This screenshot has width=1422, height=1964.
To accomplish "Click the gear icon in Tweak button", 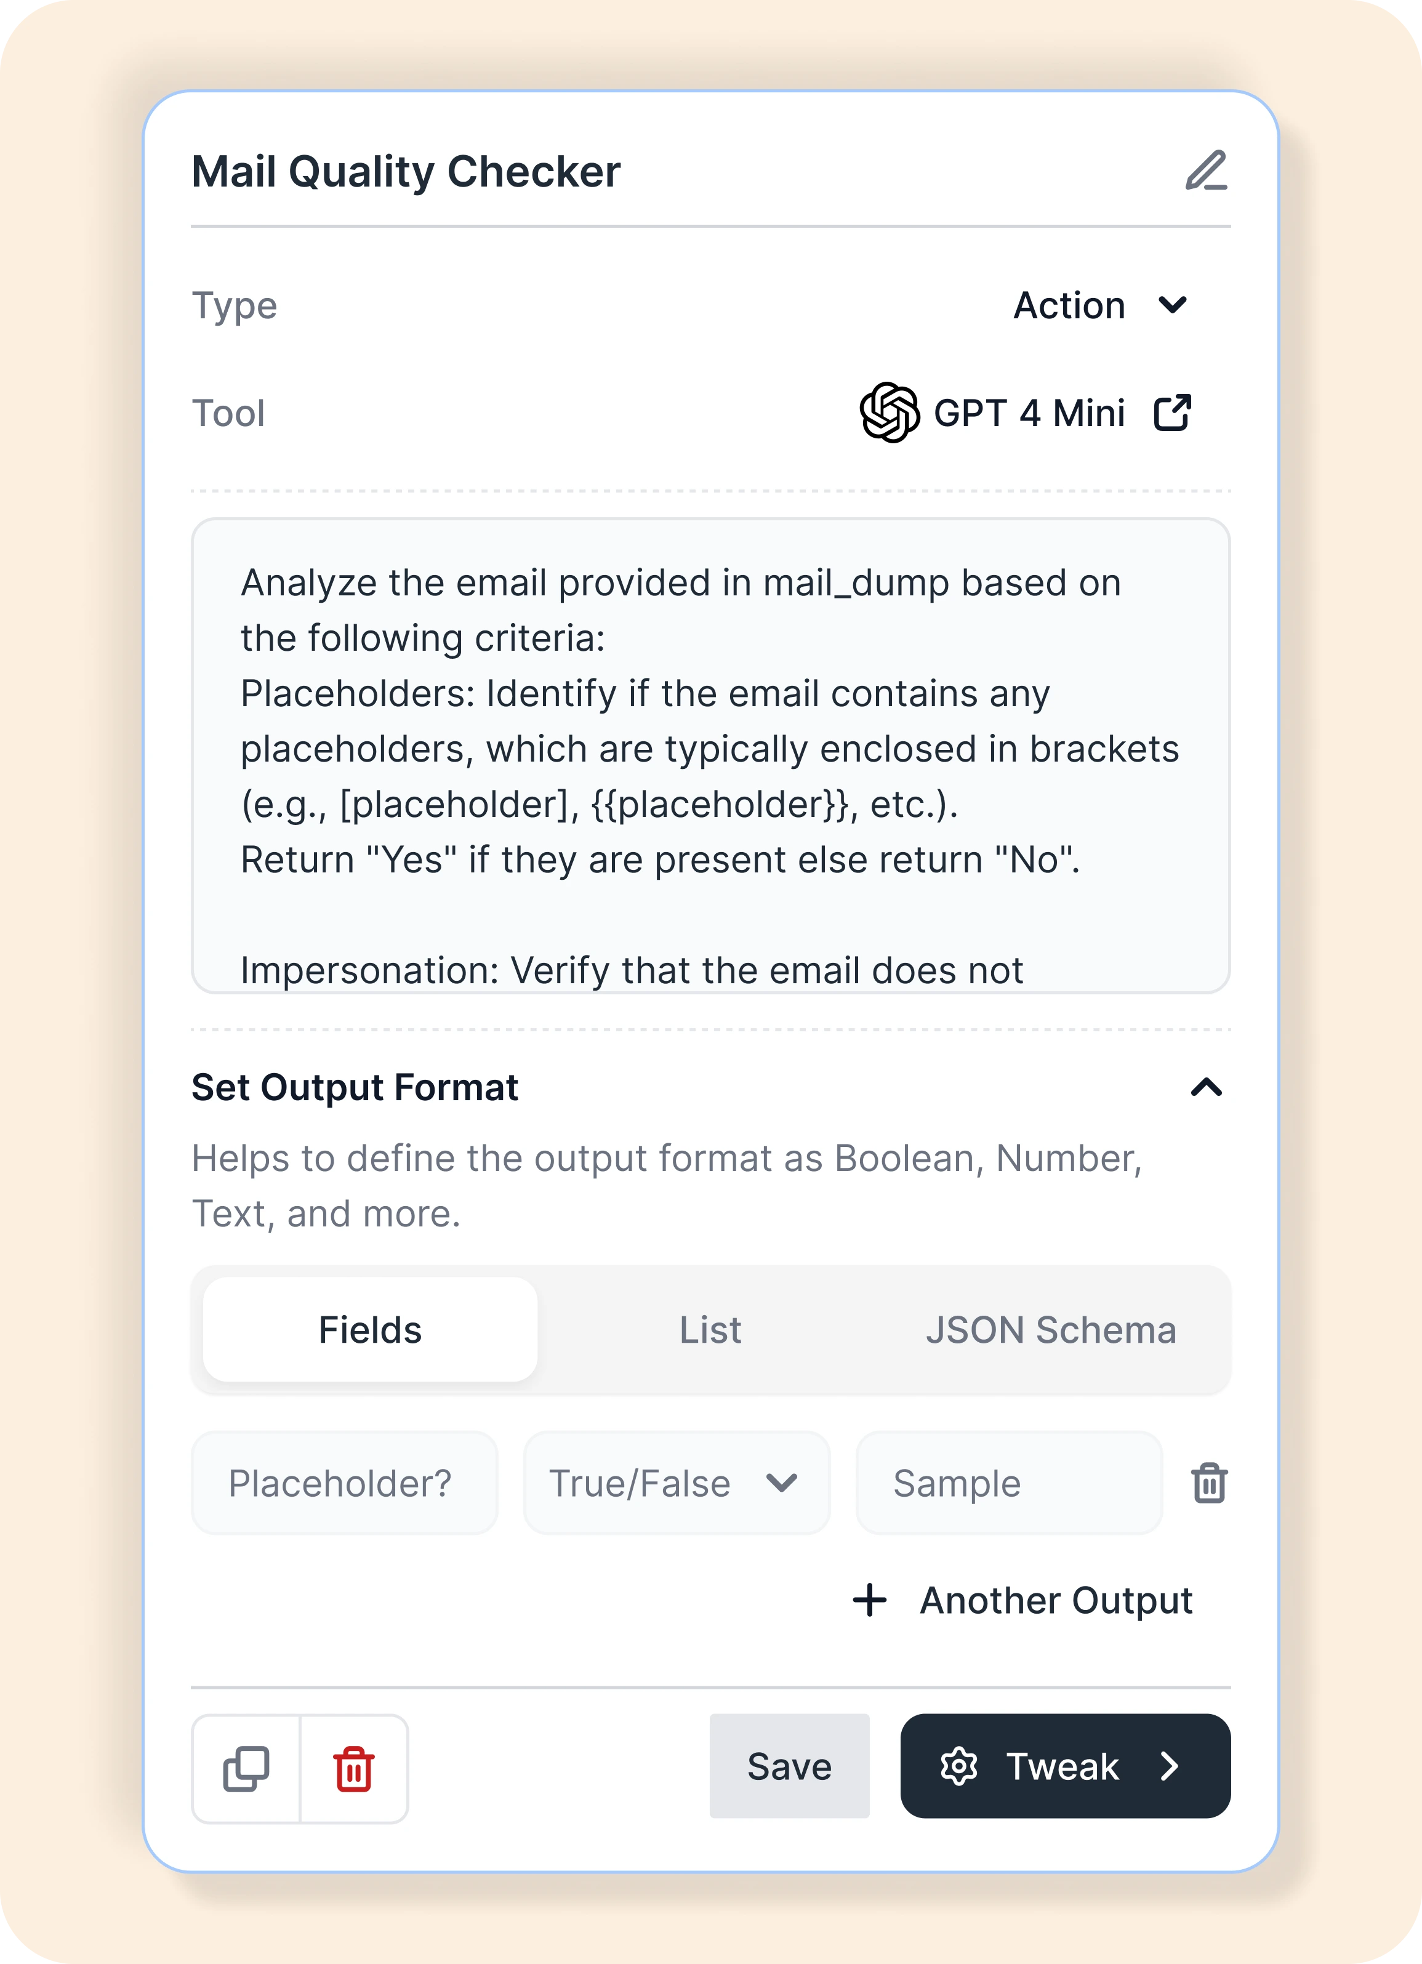I will coord(958,1766).
